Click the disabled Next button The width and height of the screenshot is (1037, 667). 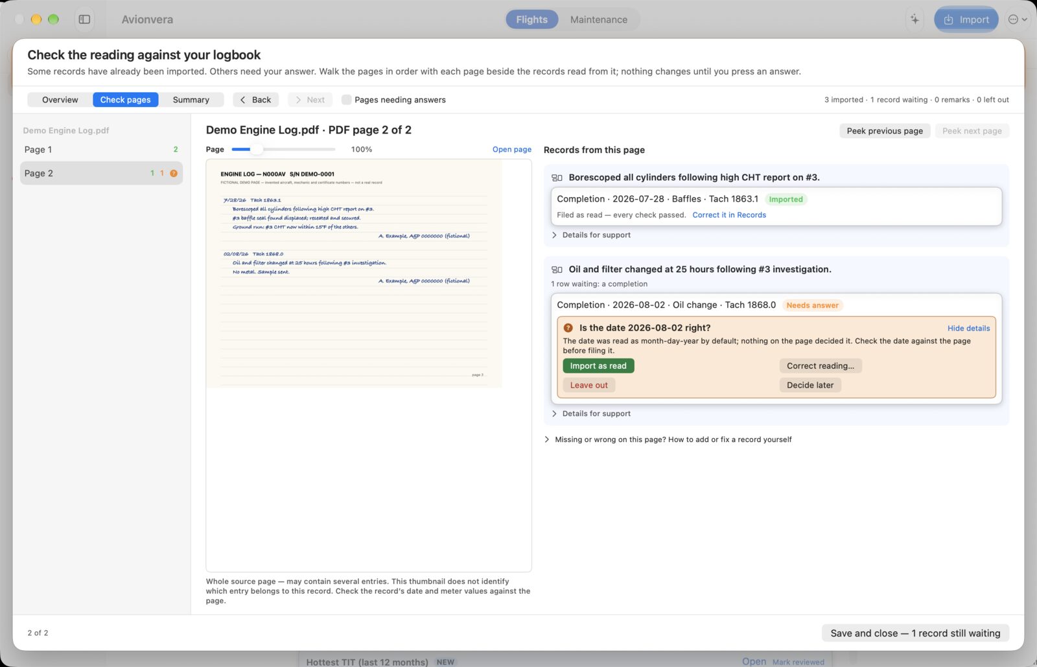310,100
